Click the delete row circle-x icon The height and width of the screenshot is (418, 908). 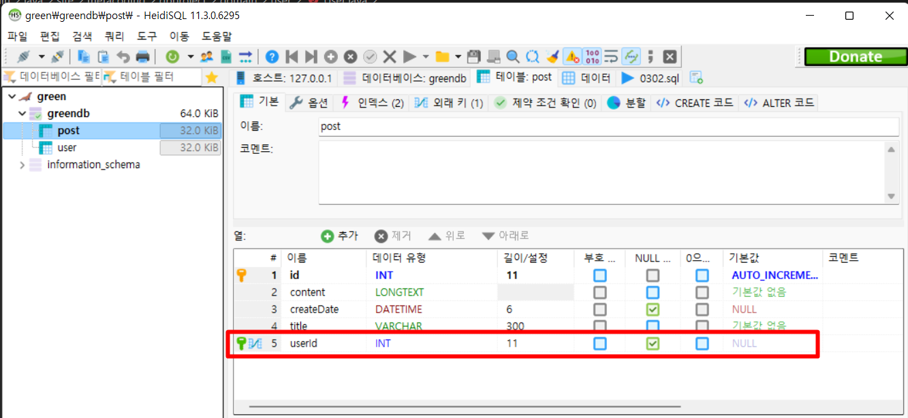tap(350, 57)
